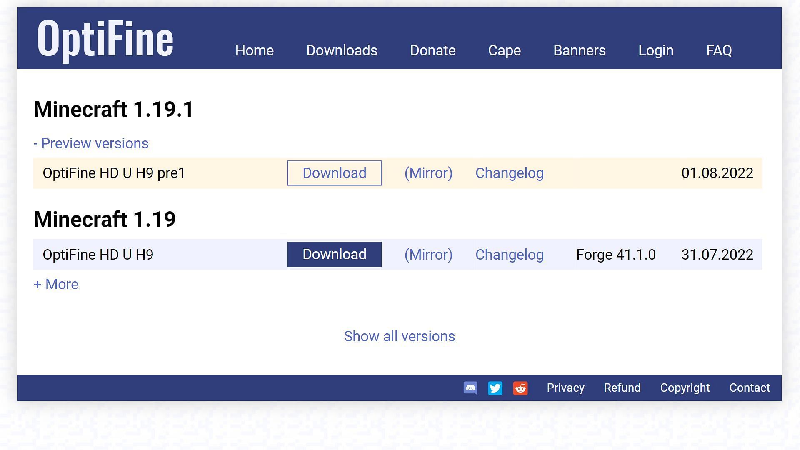
Task: Download OptiFine HD U H9 pre1
Action: click(x=334, y=172)
